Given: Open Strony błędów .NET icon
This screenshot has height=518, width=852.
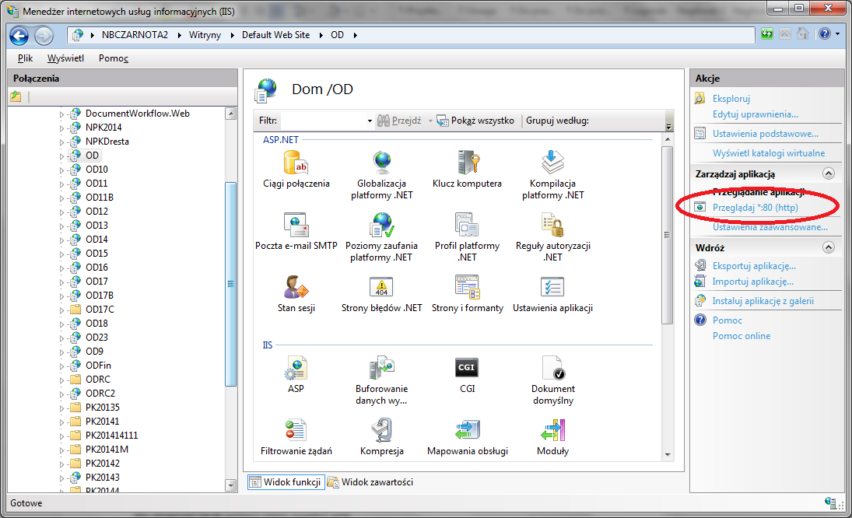Looking at the screenshot, I should (382, 287).
